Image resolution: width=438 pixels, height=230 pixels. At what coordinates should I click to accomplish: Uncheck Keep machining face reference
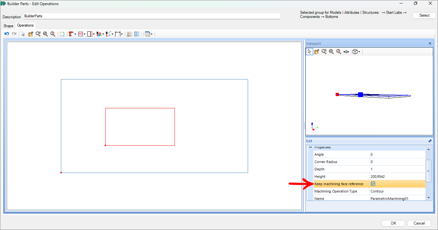[x=373, y=184]
